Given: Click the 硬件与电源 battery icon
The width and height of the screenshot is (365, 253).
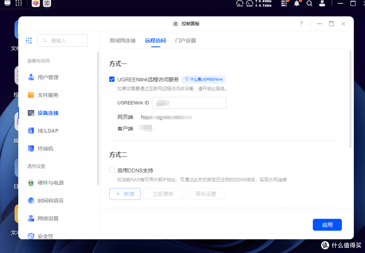Looking at the screenshot, I should coord(31,183).
